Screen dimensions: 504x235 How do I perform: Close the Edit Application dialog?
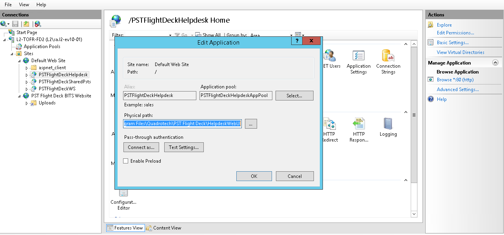tap(312, 41)
